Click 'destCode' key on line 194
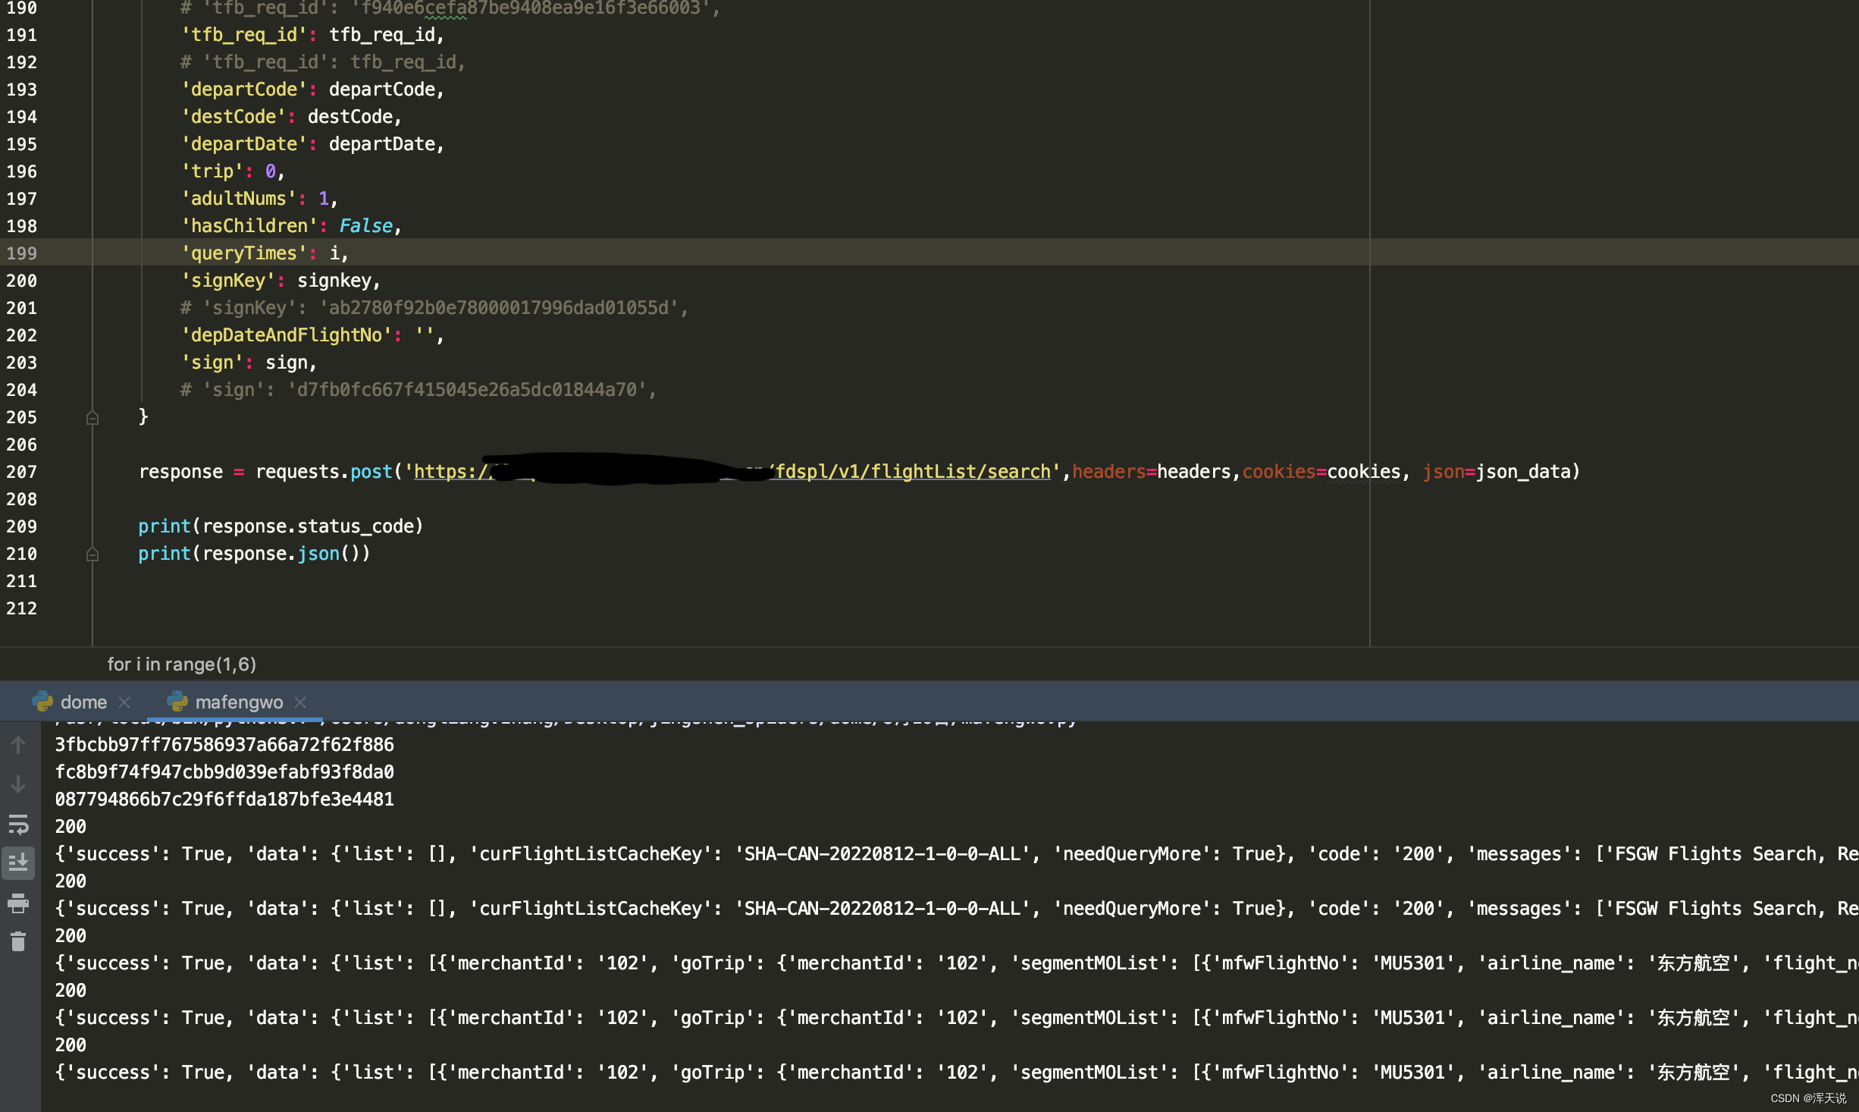 [234, 117]
